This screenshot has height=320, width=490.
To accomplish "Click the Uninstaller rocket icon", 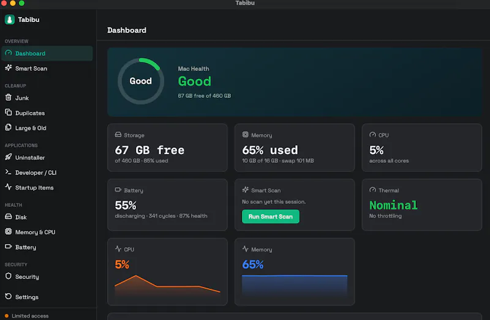I will [9, 157].
